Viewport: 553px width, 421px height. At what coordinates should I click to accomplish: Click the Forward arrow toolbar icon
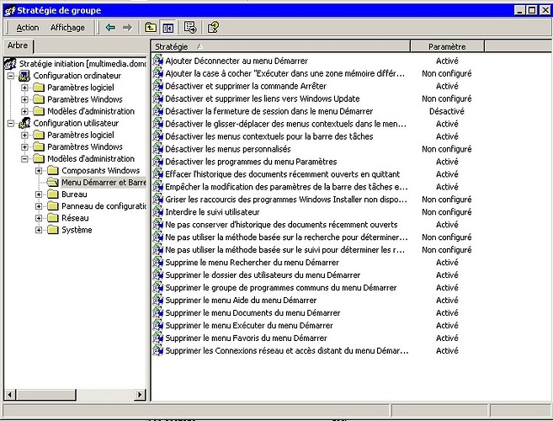click(x=127, y=27)
